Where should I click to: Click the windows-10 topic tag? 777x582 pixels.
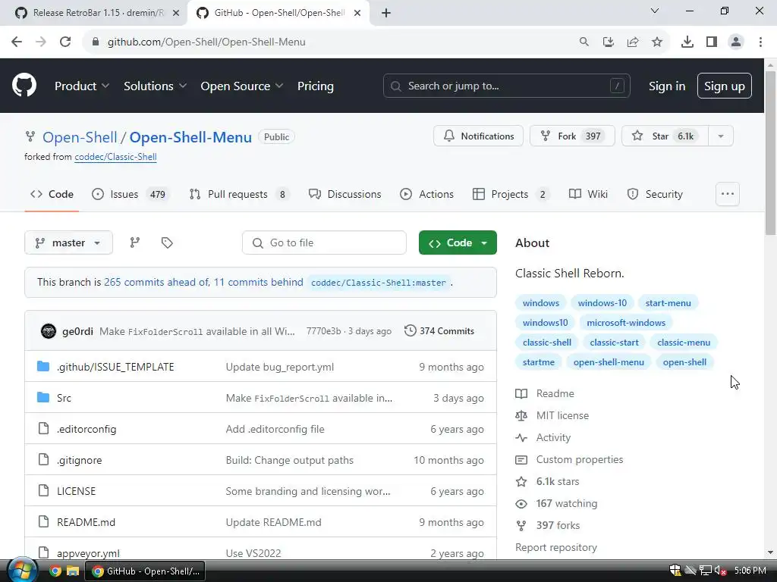(x=602, y=303)
